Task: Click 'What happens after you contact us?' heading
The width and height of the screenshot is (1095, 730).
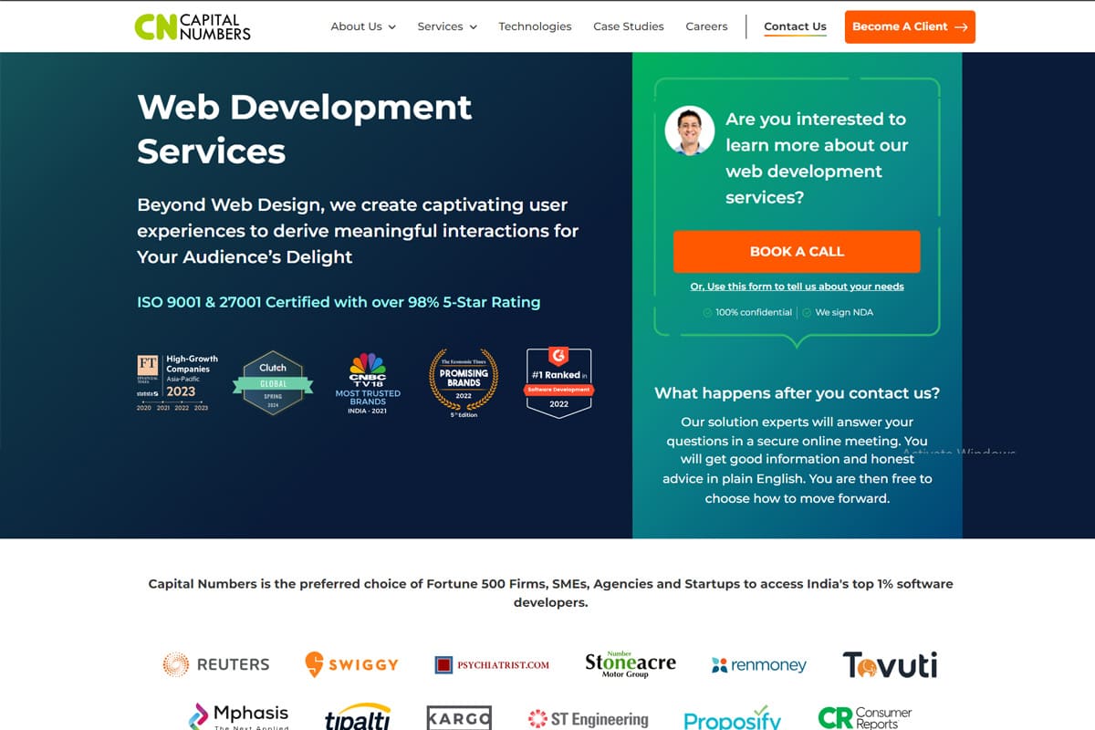Action: pyautogui.click(x=797, y=393)
